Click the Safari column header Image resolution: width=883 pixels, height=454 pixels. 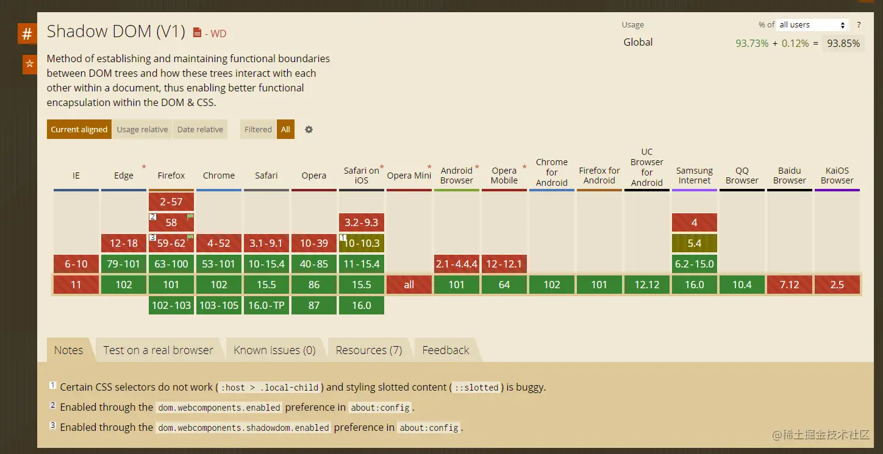pyautogui.click(x=266, y=176)
